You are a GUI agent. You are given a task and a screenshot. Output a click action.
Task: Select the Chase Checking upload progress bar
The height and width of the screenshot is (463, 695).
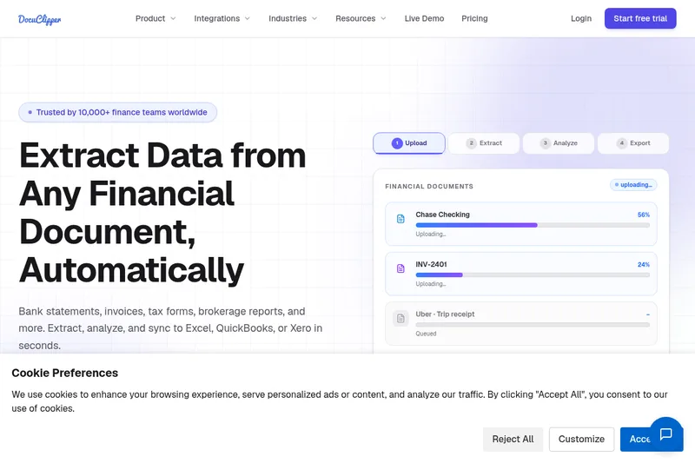533,225
